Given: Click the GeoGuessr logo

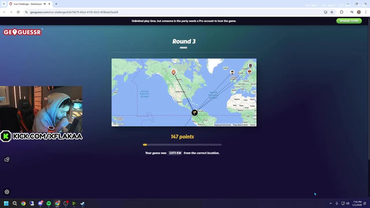Looking at the screenshot, I should pos(23,32).
